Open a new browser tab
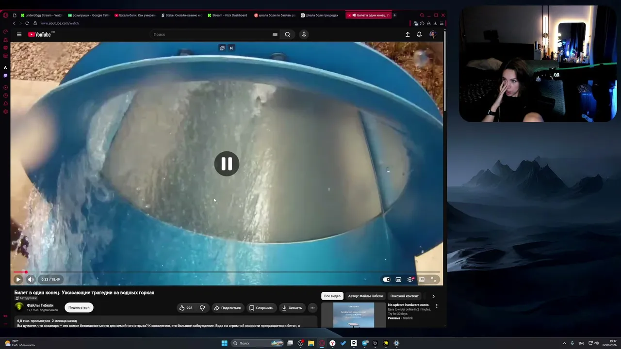 (x=394, y=15)
